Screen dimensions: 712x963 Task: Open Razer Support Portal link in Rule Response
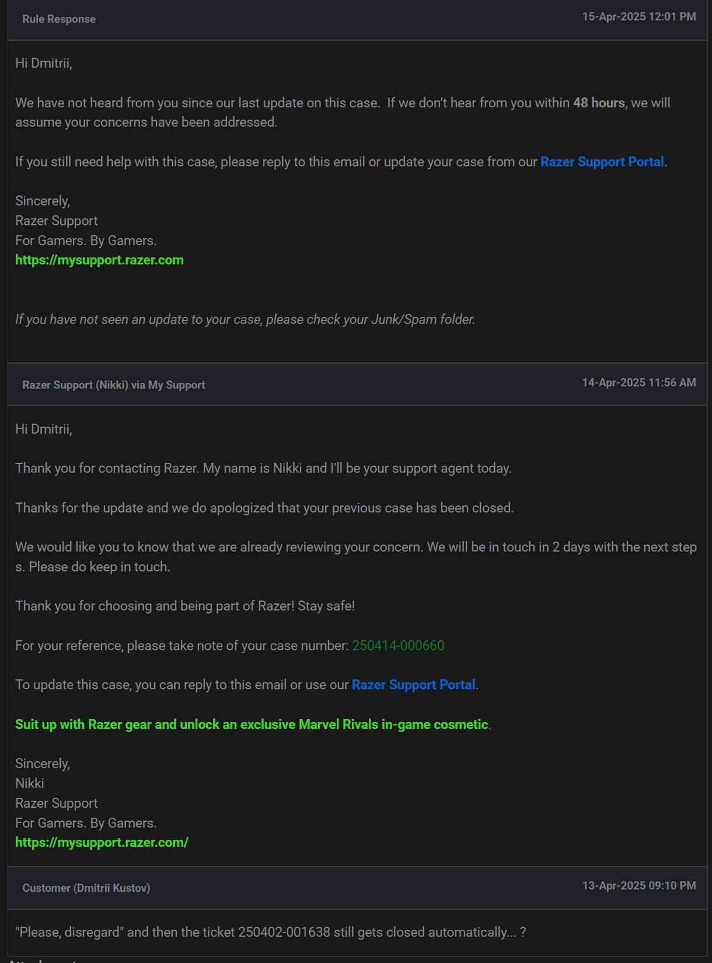click(602, 162)
